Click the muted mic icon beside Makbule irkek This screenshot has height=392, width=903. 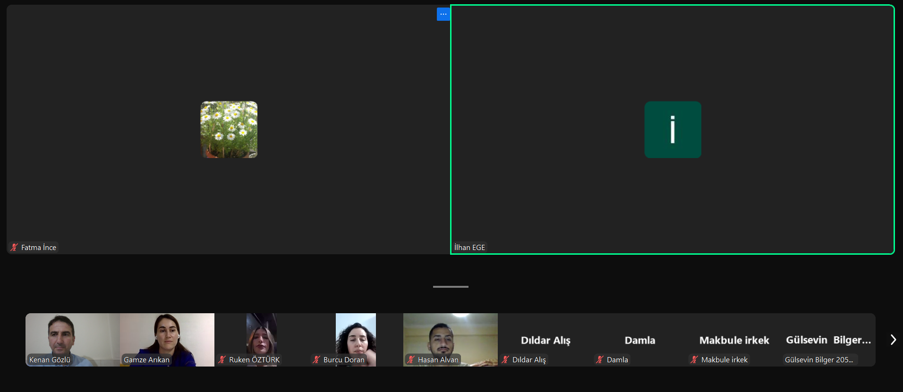694,359
